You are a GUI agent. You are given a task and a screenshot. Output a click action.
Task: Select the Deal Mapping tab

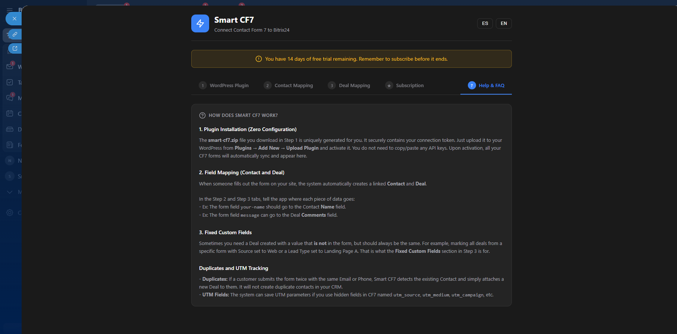[349, 86]
